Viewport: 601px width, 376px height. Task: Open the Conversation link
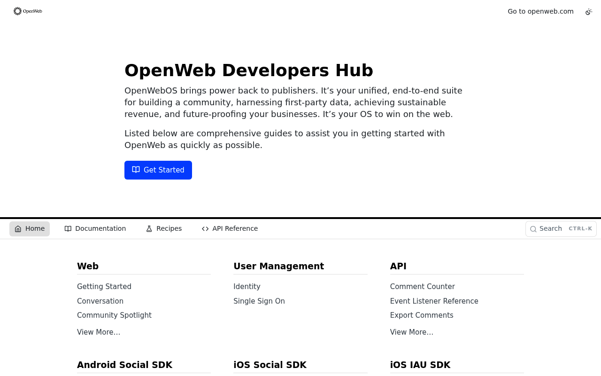(100, 301)
